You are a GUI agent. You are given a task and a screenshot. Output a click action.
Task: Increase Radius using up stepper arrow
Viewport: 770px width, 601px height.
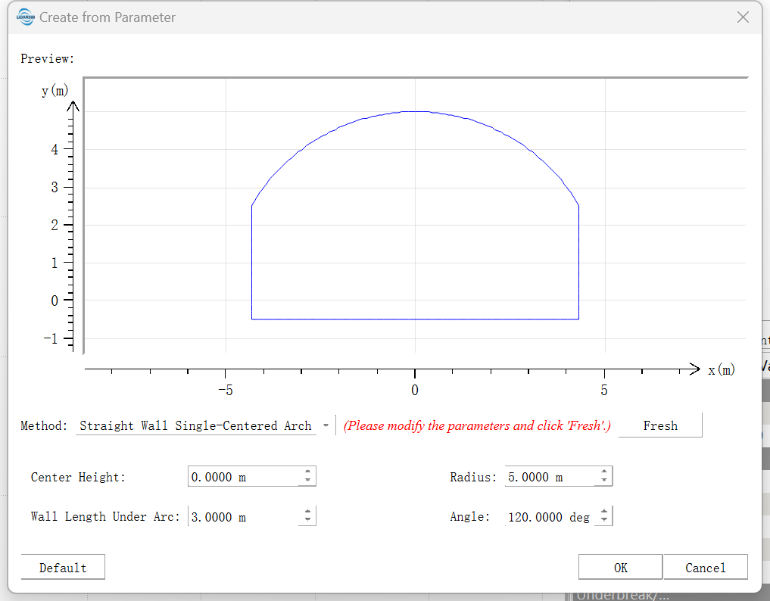click(604, 472)
